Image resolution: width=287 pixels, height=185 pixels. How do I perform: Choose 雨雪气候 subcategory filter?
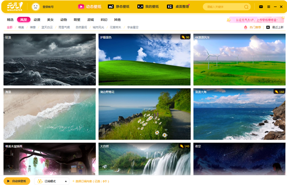pyautogui.click(x=64, y=27)
